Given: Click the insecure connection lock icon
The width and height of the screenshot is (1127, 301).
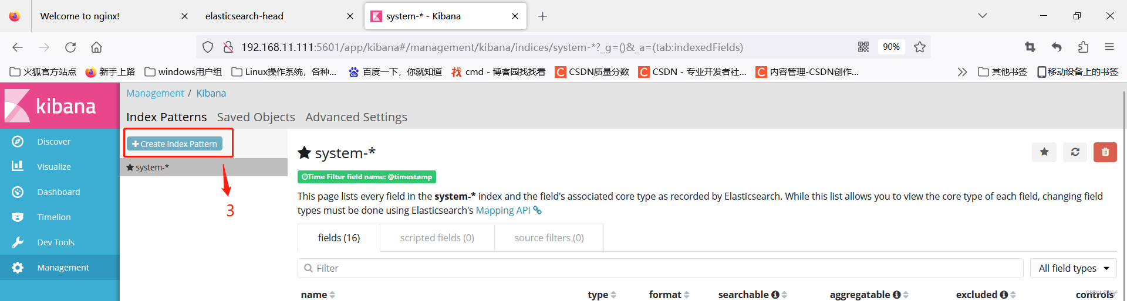Looking at the screenshot, I should click(228, 47).
